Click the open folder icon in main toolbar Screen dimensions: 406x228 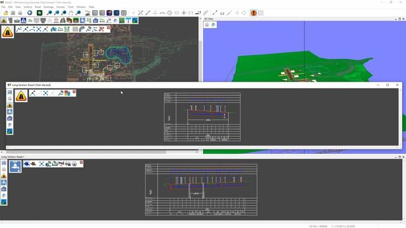pyautogui.click(x=6, y=13)
